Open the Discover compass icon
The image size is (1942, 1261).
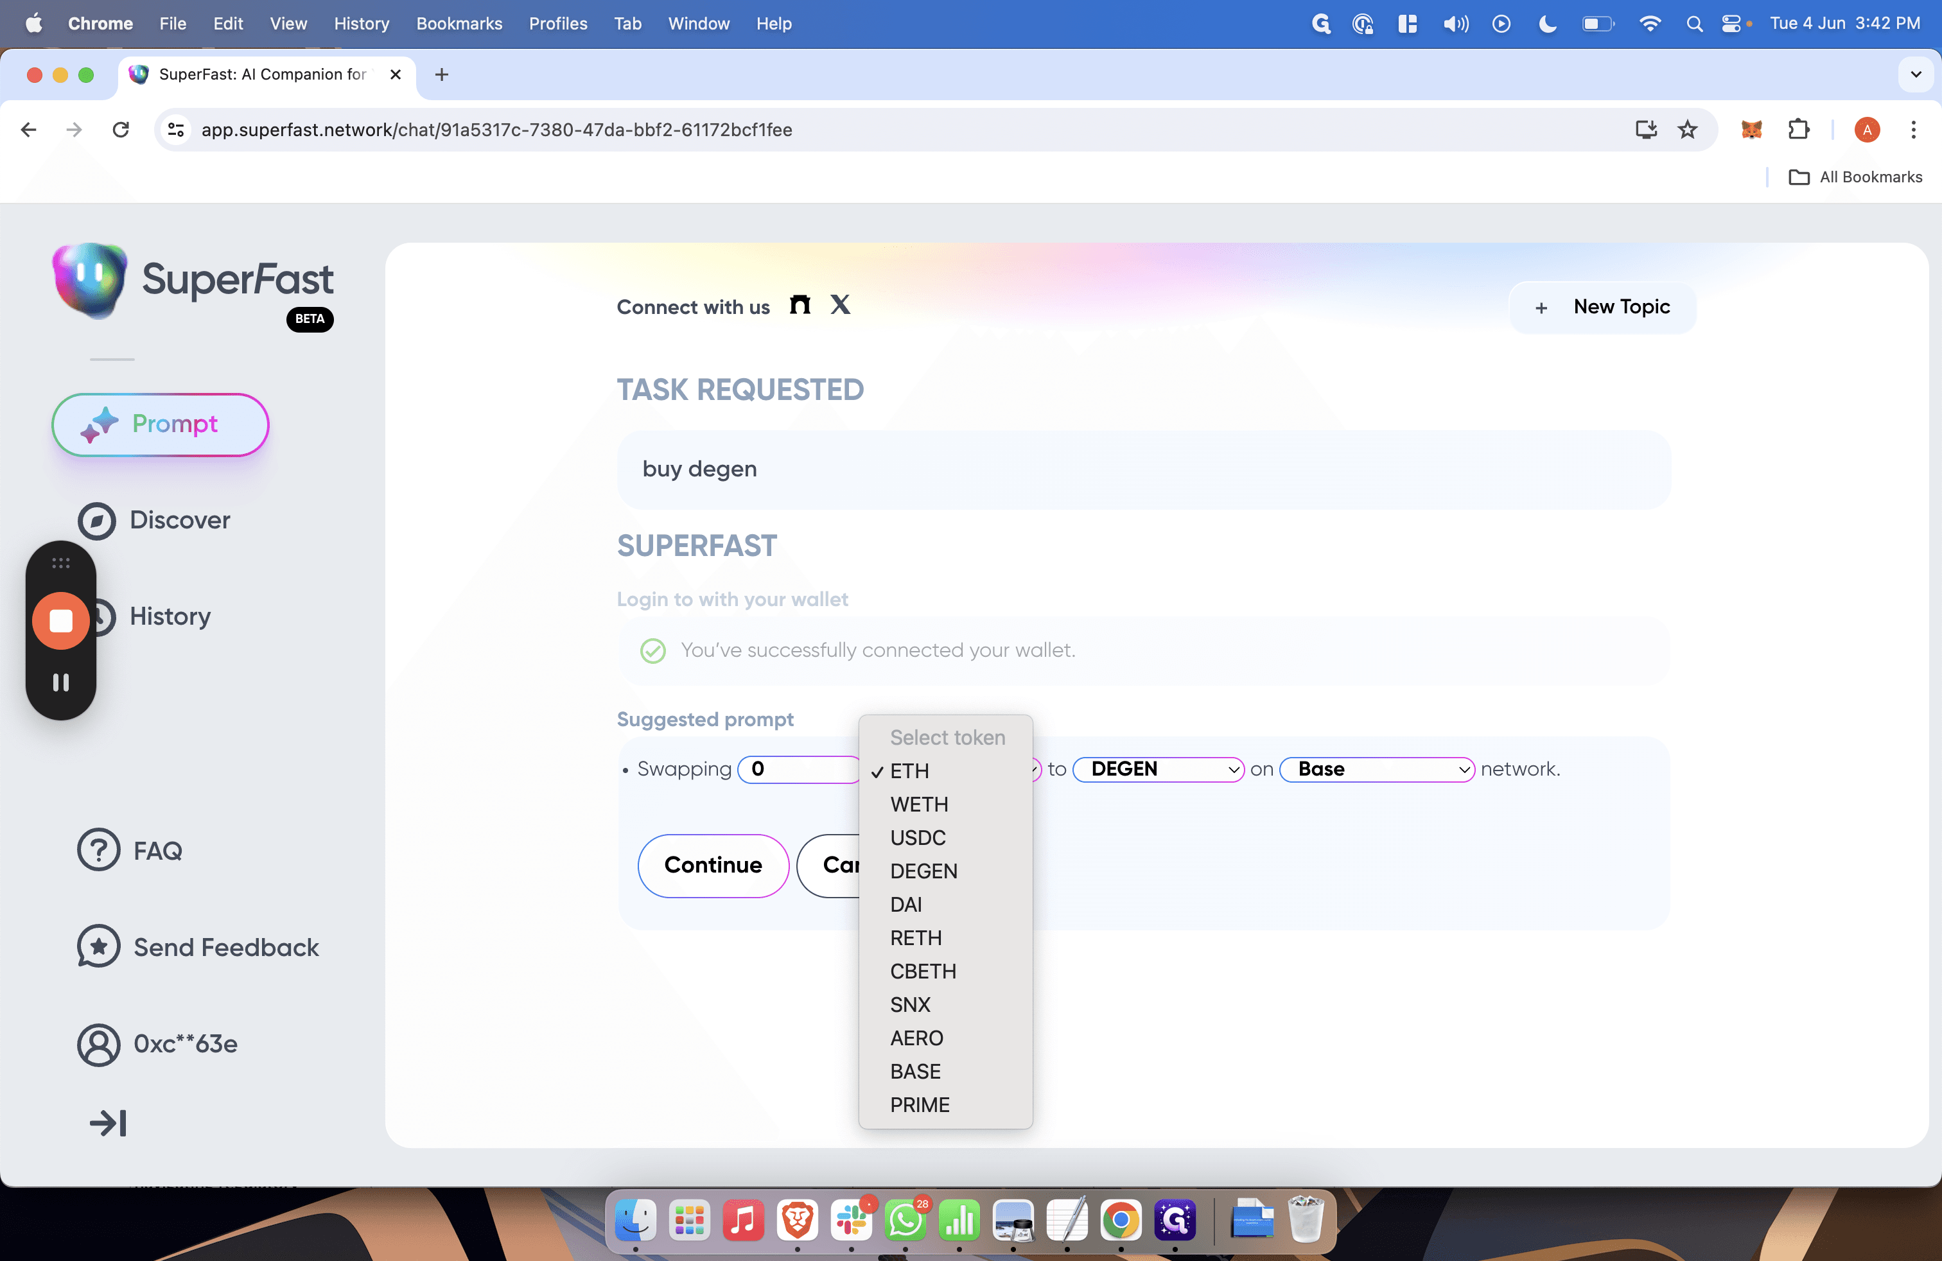[x=97, y=520]
